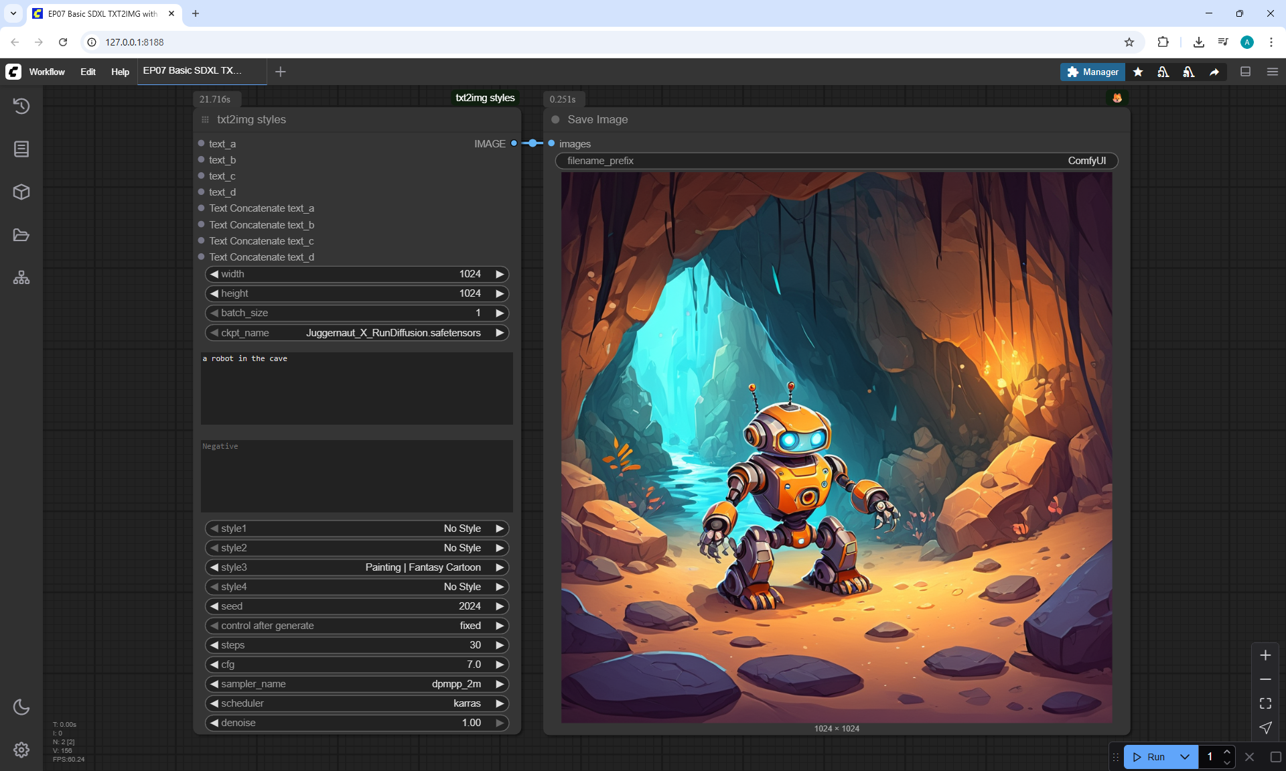This screenshot has height=771, width=1286.
Task: Click the star favorites icon beside Manager
Action: (1138, 72)
